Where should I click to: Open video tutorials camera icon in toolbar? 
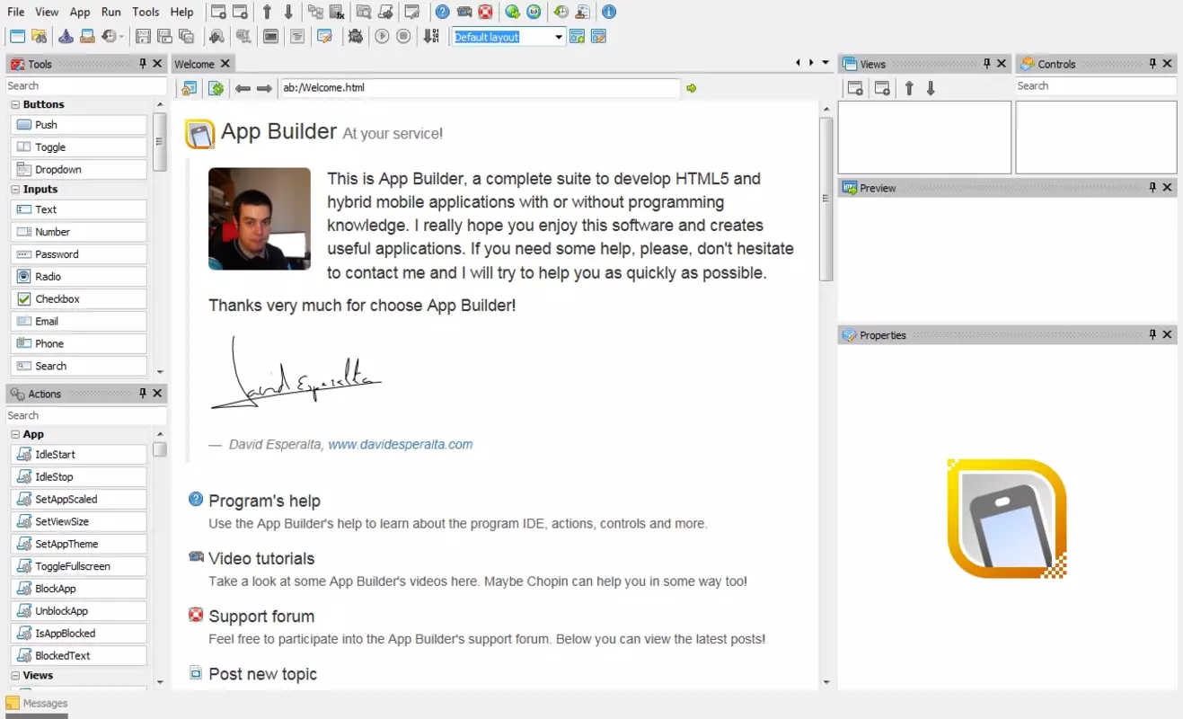point(464,13)
